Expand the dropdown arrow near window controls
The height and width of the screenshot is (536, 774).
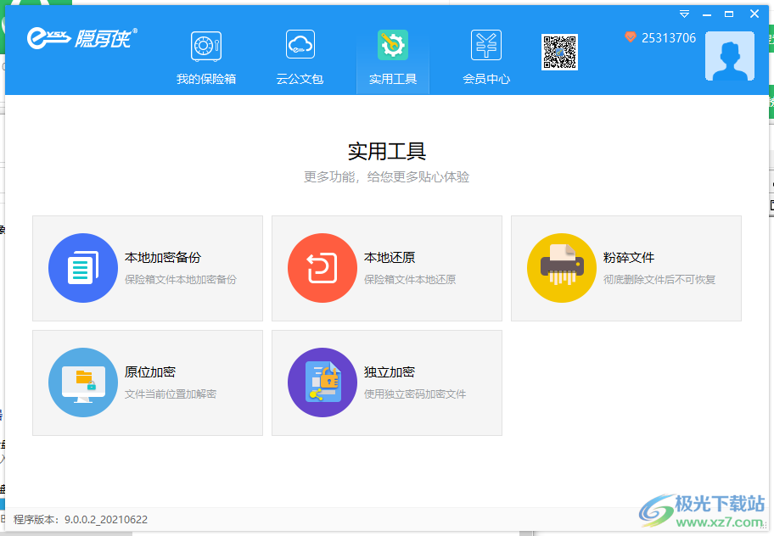click(683, 14)
